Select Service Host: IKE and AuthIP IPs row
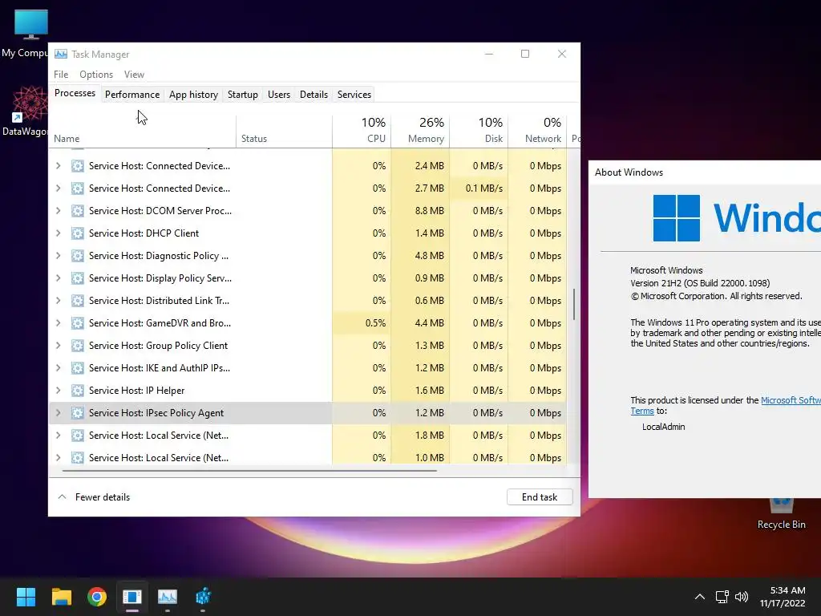The height and width of the screenshot is (616, 821). point(308,367)
